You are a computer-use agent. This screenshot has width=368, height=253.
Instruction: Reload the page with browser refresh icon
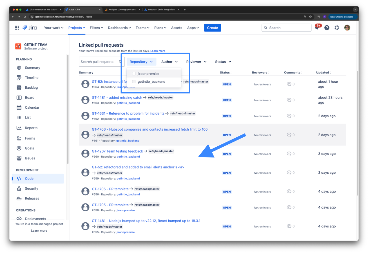point(25,17)
